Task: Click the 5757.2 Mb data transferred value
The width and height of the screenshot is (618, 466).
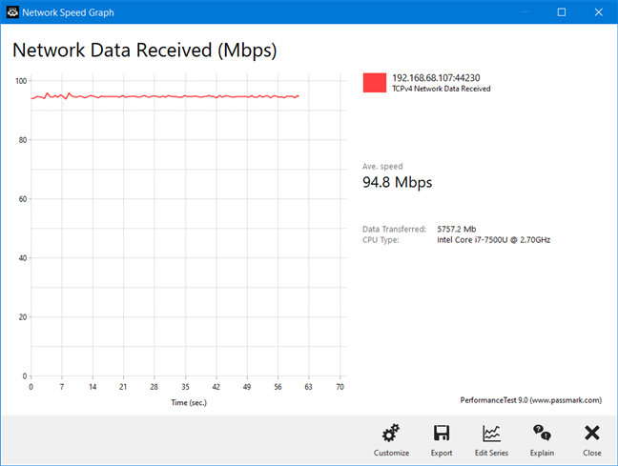Action: click(457, 229)
